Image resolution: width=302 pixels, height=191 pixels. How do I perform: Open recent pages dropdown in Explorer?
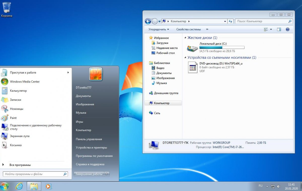pyautogui.click(x=160, y=22)
